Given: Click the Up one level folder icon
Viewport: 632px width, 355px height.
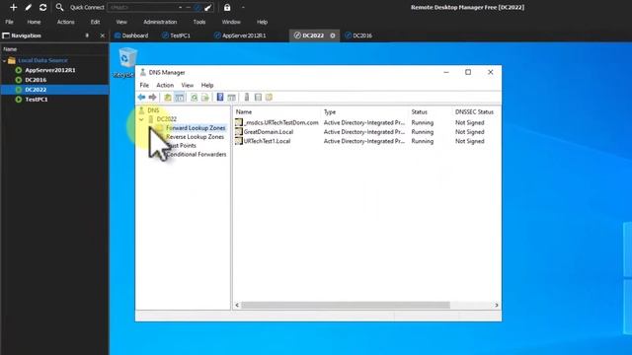Looking at the screenshot, I should tap(168, 97).
